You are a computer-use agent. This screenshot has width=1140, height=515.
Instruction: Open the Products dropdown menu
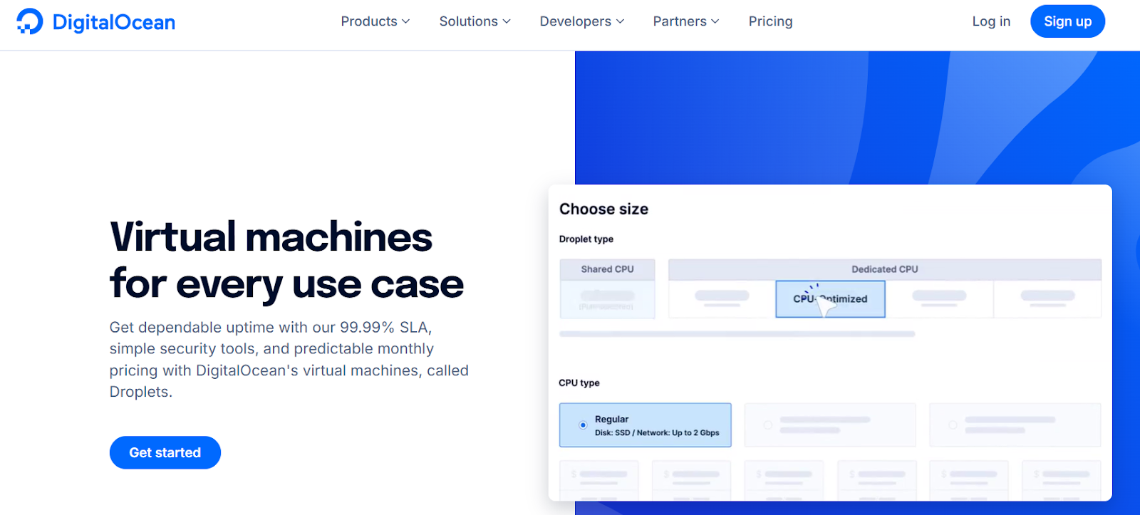point(375,21)
